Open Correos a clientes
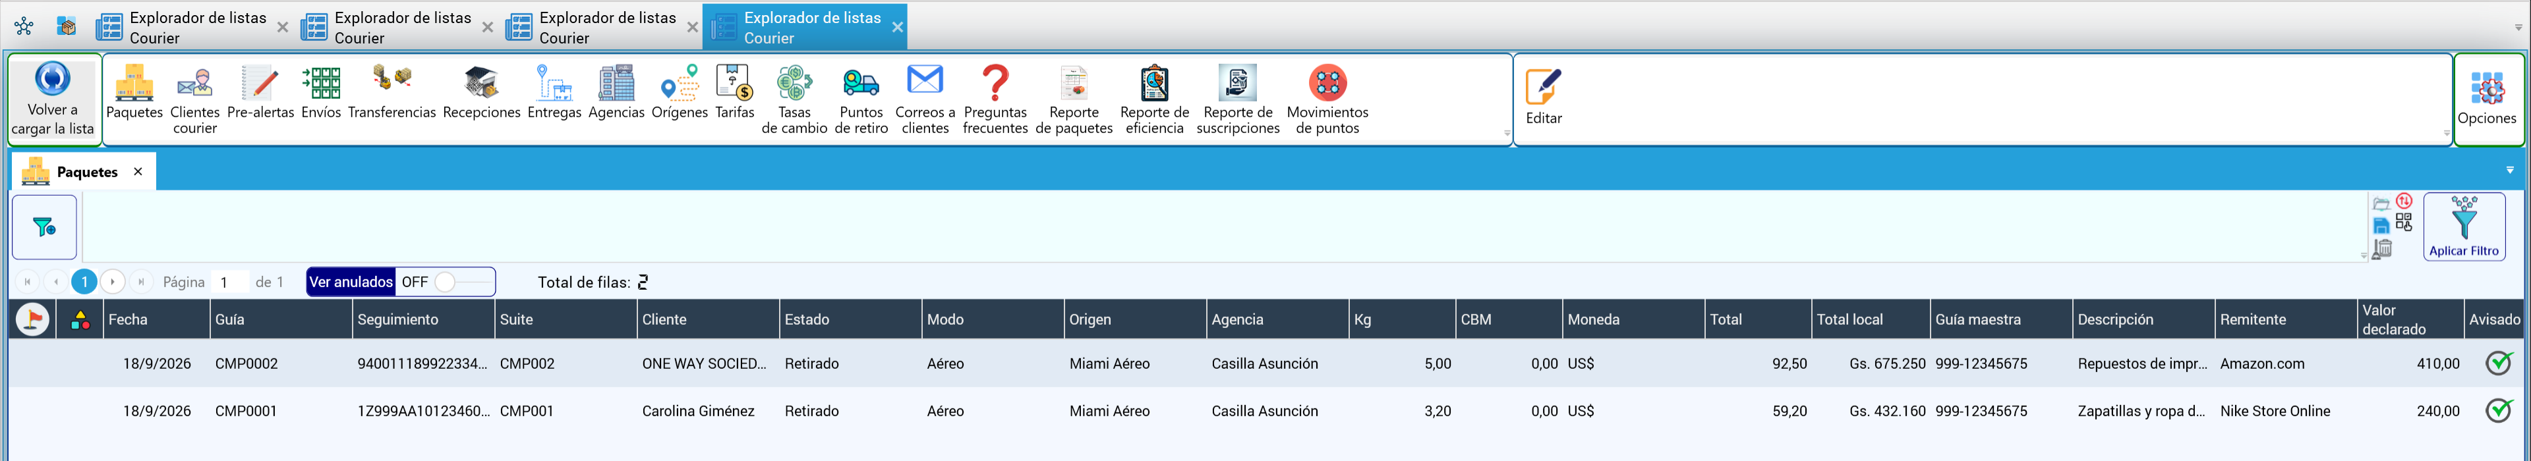Viewport: 2531px width, 461px height. click(x=925, y=99)
